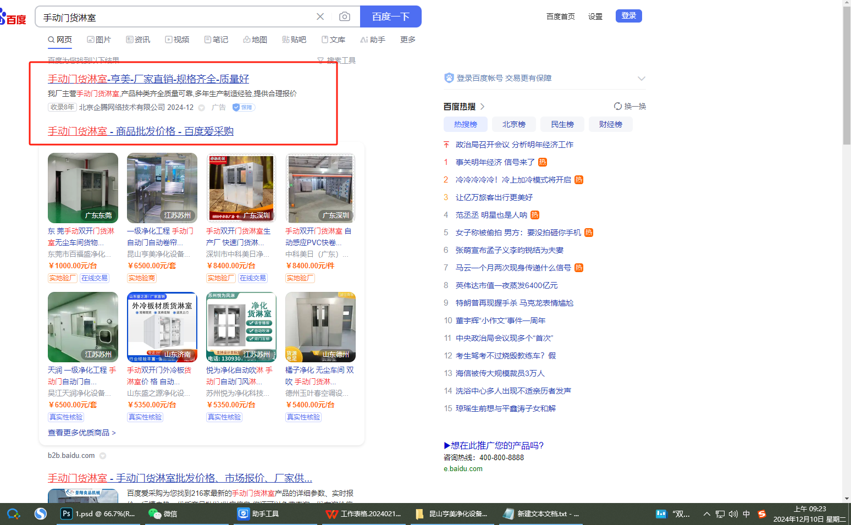Open the 更多 search category dropdown
This screenshot has width=851, height=525.
408,40
